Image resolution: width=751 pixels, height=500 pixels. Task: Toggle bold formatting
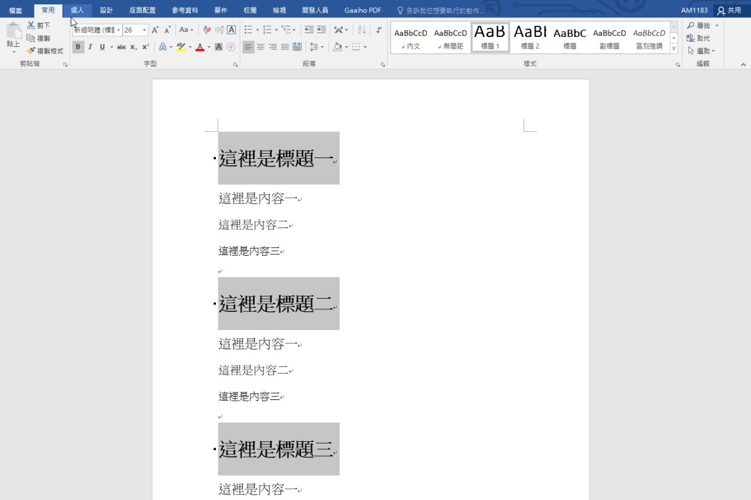77,47
